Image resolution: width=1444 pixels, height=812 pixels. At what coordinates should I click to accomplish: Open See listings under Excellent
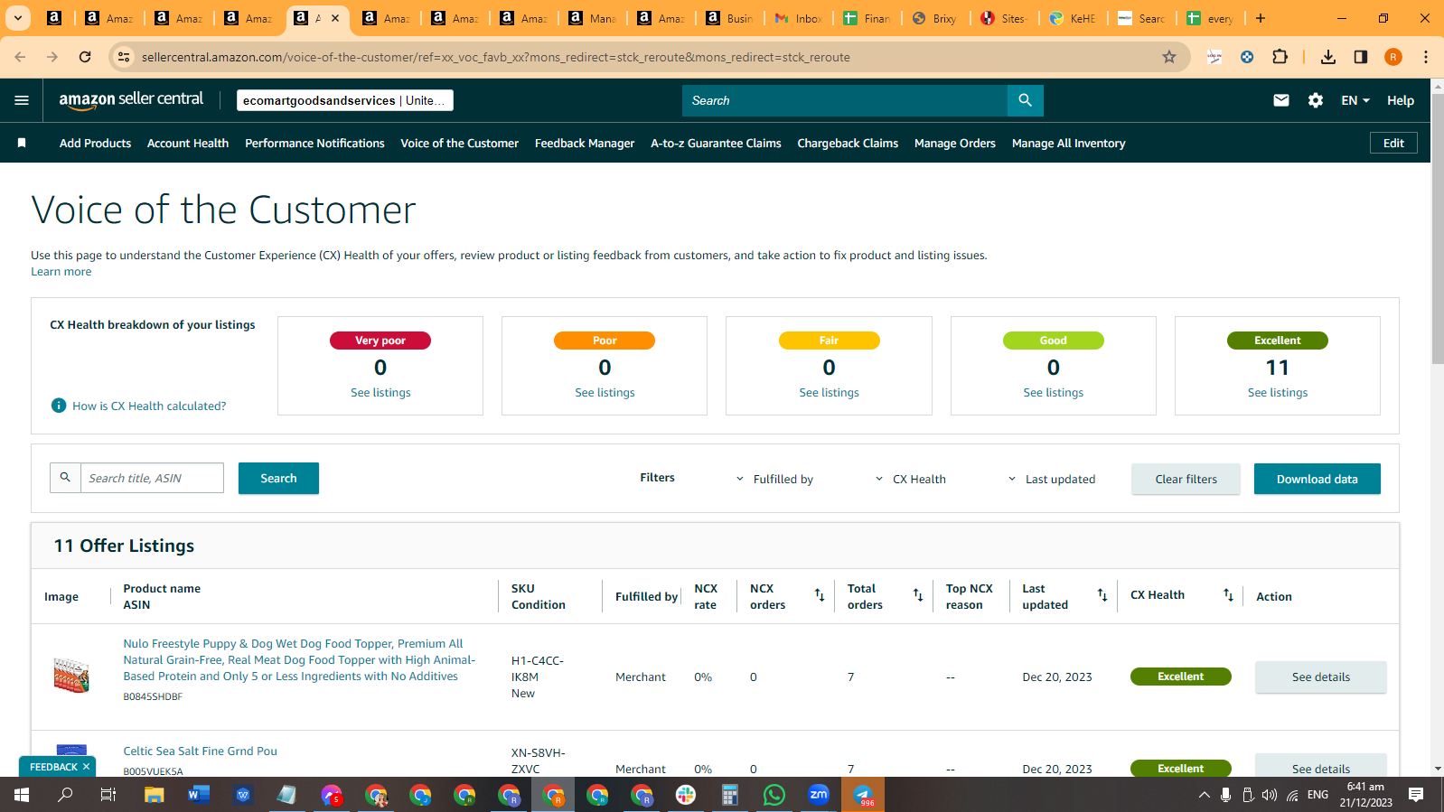point(1277,392)
